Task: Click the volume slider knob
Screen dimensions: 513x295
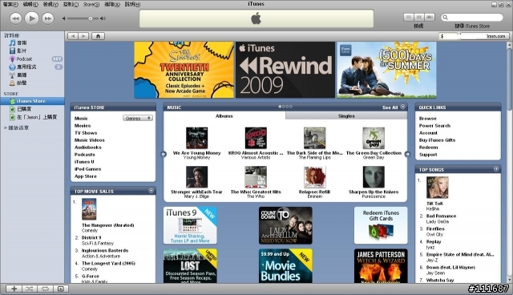Action: (91, 18)
